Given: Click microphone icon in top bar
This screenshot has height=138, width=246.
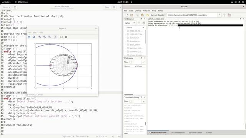Looking at the screenshot, I should point(239,2).
